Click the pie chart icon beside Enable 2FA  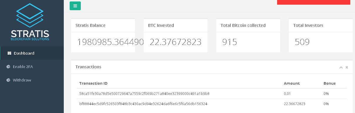click(x=8, y=67)
